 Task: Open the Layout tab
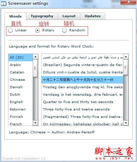click(x=69, y=16)
